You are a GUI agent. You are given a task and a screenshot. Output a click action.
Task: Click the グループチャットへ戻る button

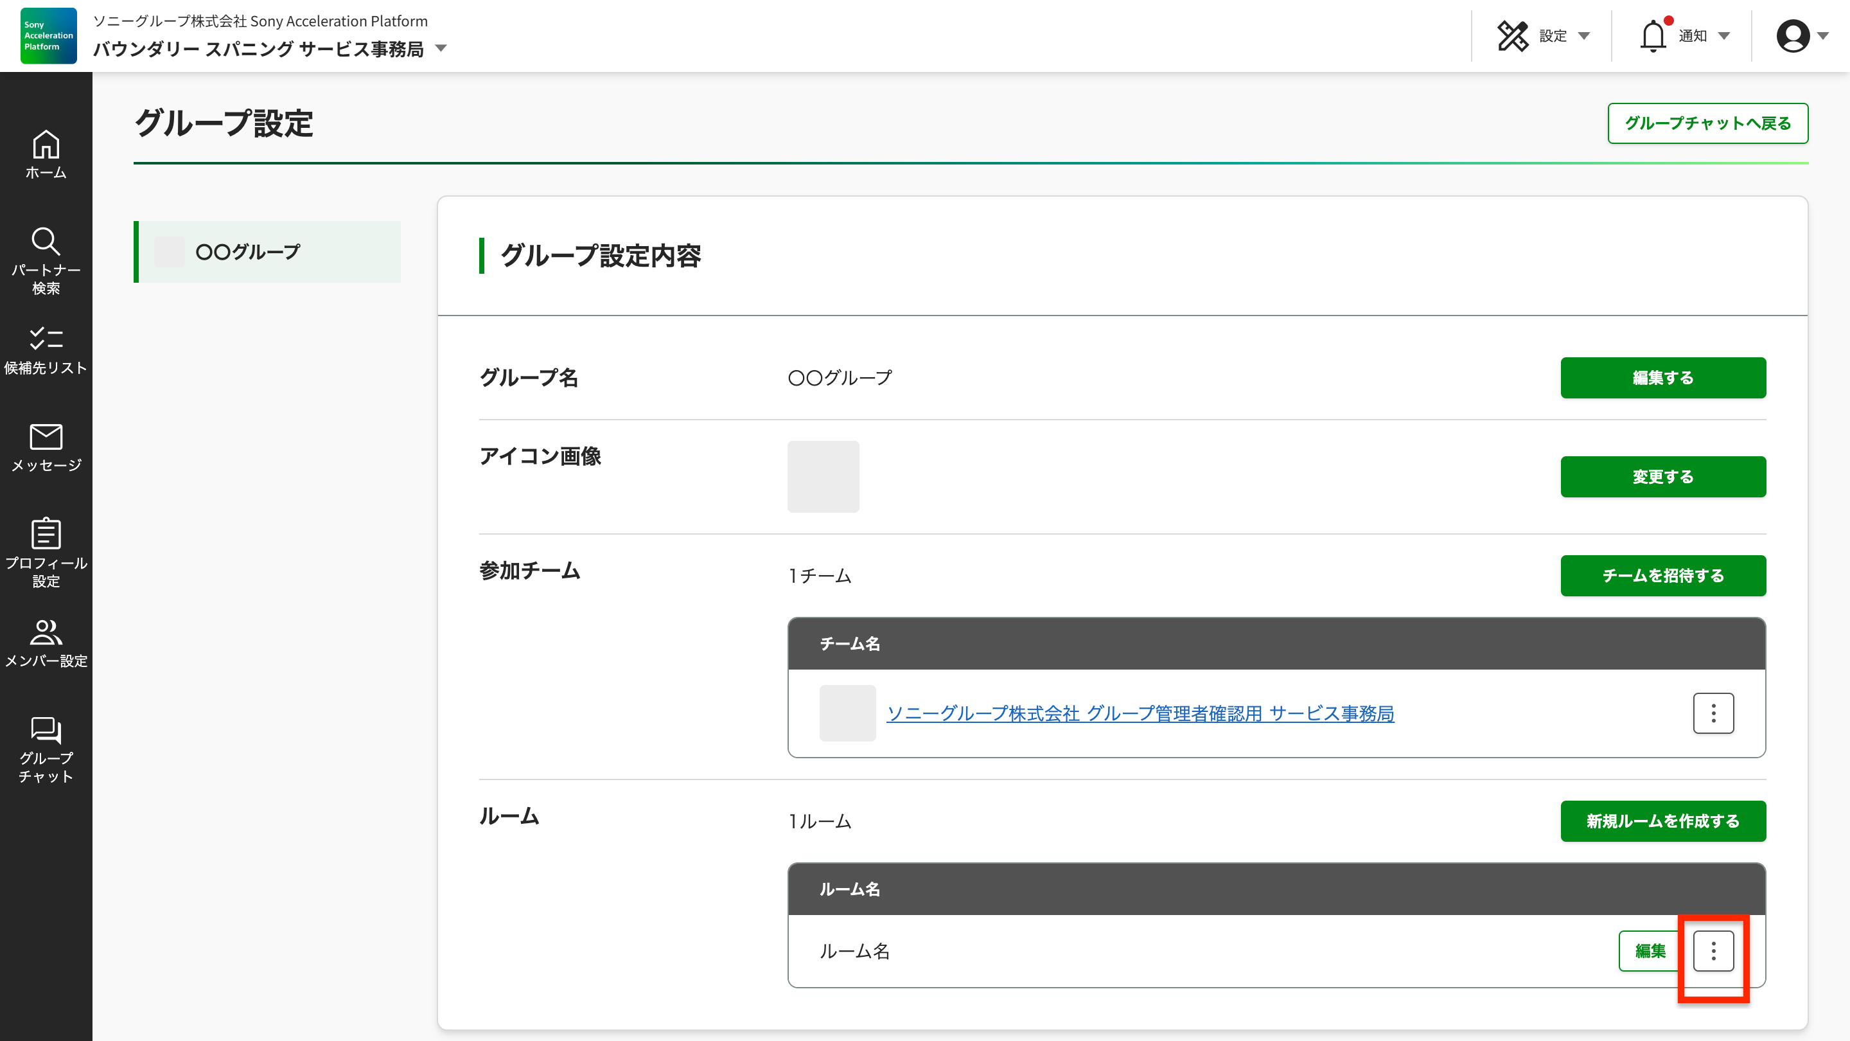[1707, 123]
